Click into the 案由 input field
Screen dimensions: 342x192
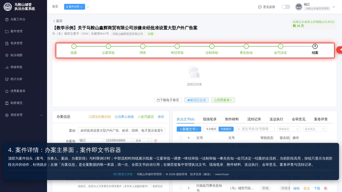click(x=121, y=131)
